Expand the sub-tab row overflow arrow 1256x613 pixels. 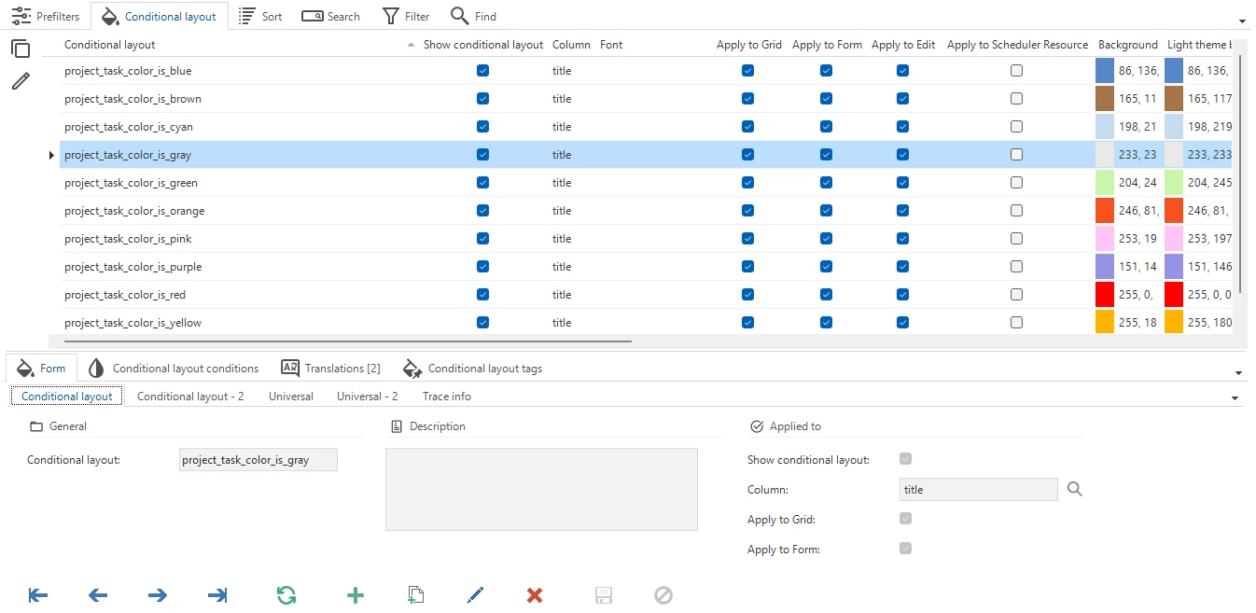tap(1235, 398)
